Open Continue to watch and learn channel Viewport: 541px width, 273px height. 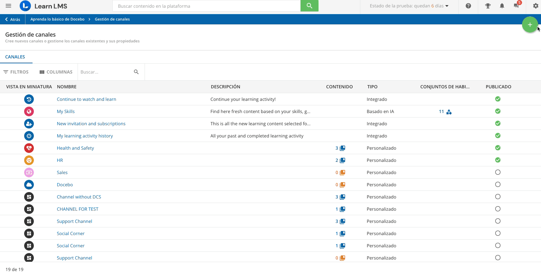pos(87,99)
